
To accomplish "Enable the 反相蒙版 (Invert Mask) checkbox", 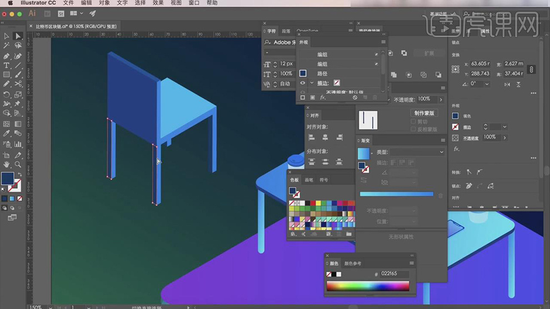I will click(413, 129).
